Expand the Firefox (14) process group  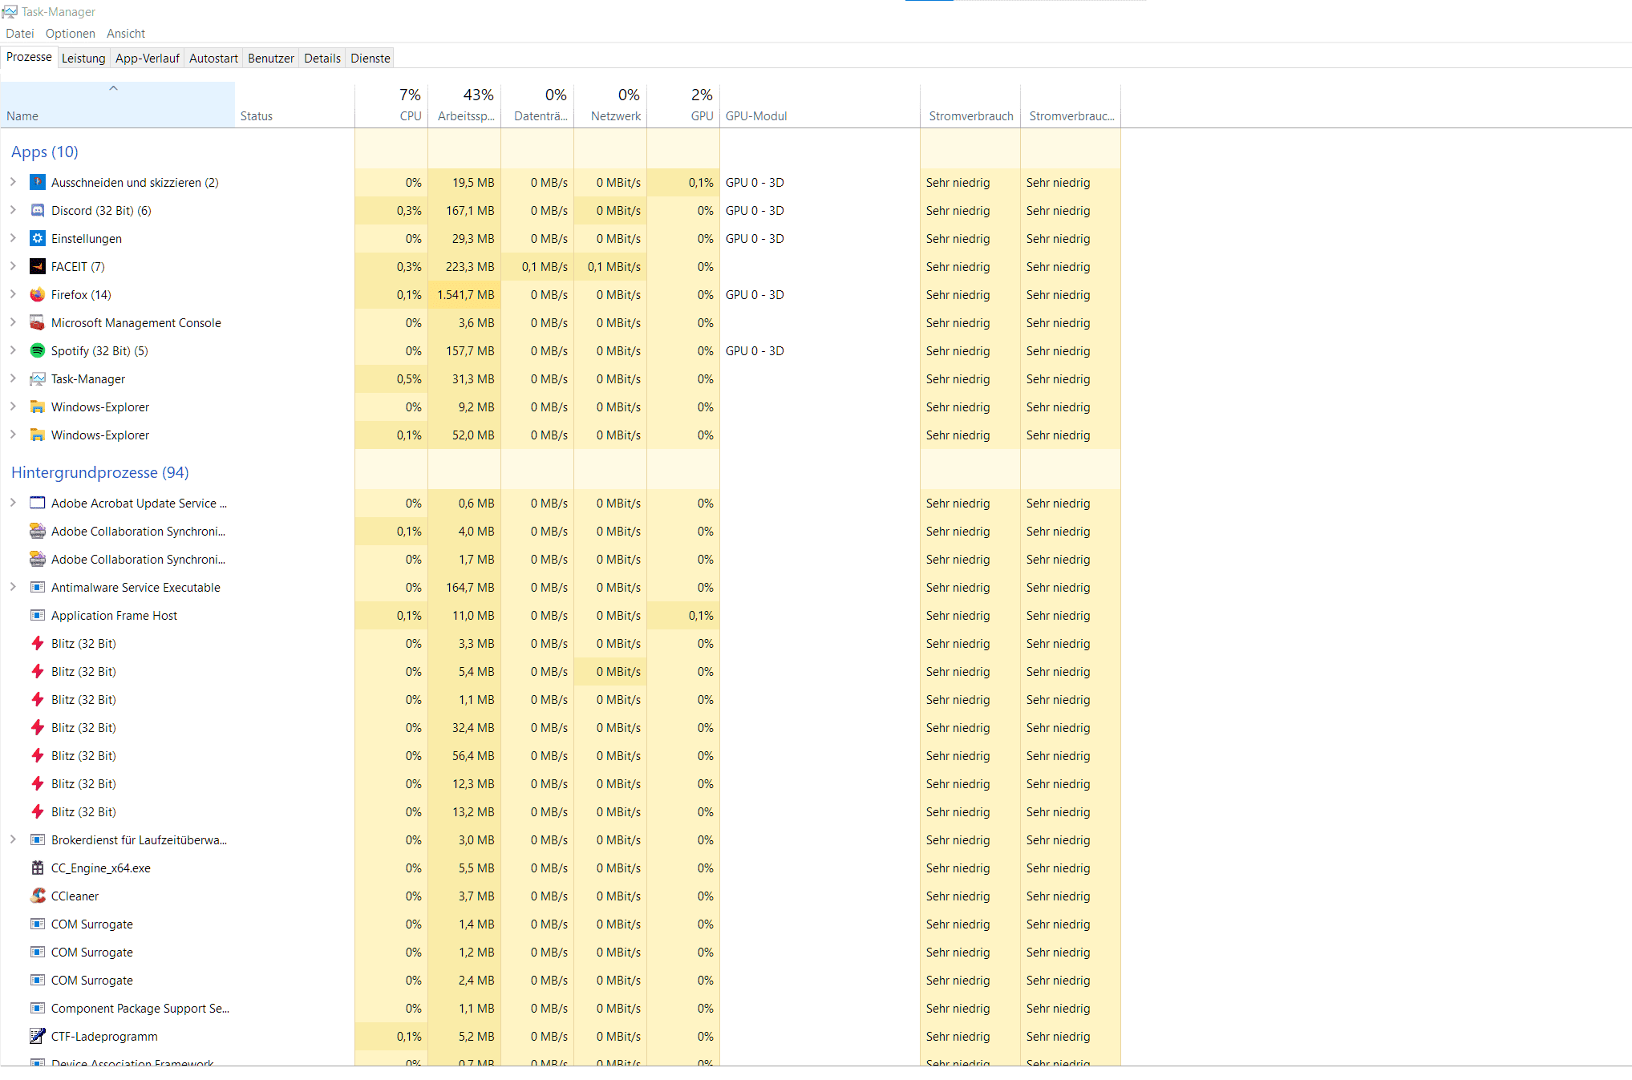[x=13, y=294]
